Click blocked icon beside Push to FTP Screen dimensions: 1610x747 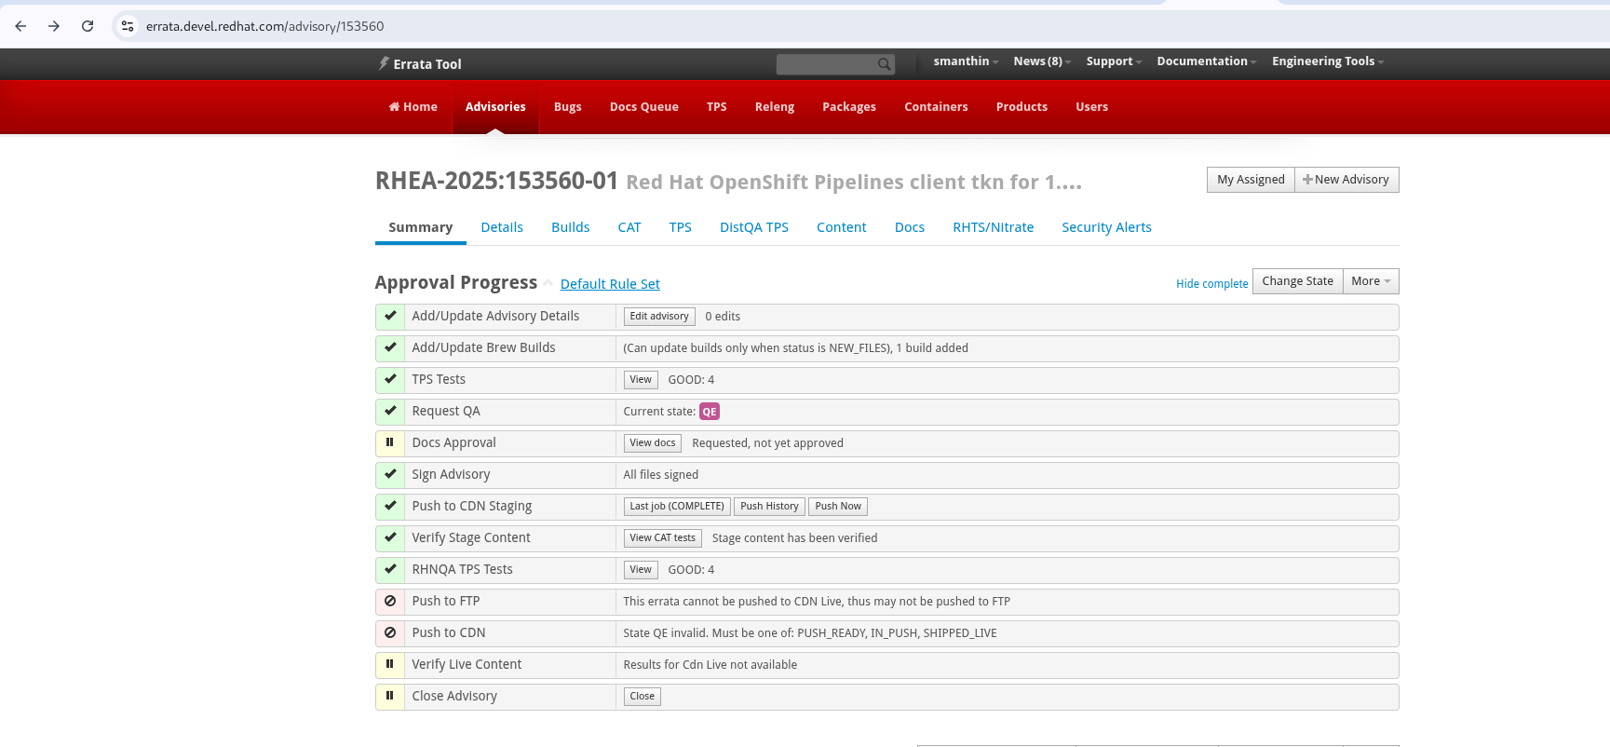pyautogui.click(x=390, y=601)
